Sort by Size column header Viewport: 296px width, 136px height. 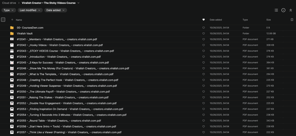269,20
